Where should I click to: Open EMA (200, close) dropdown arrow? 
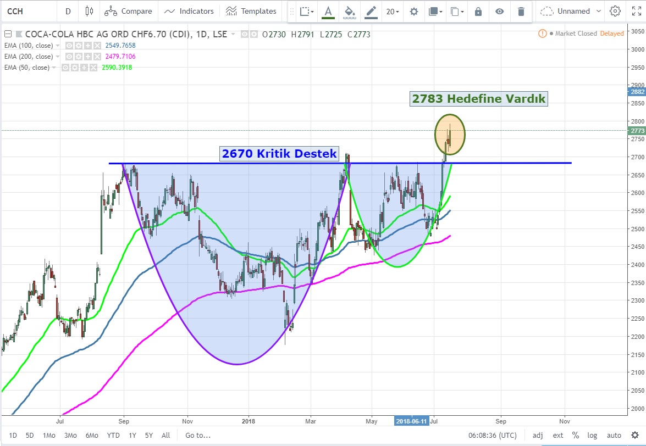[58, 57]
